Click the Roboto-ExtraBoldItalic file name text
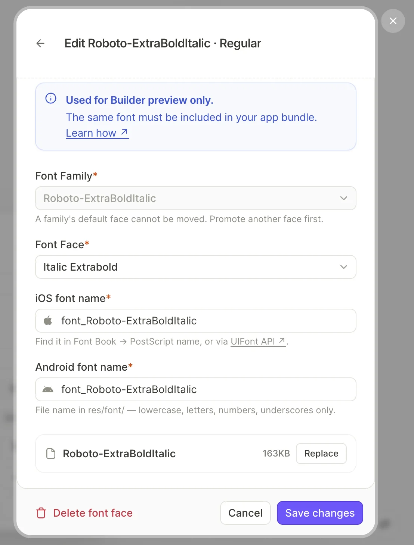This screenshot has height=545, width=414. (119, 454)
